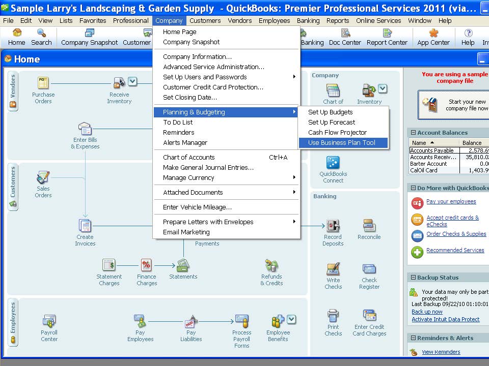Open the Chart of Accounts home icon
This screenshot has height=366, width=489.
[333, 90]
